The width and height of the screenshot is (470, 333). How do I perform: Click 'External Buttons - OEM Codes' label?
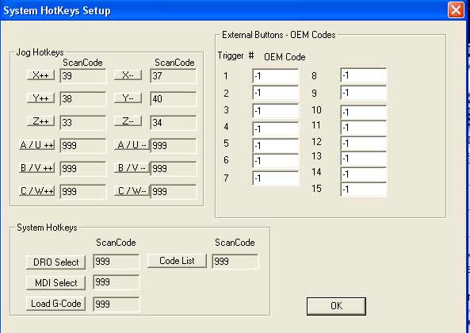278,35
